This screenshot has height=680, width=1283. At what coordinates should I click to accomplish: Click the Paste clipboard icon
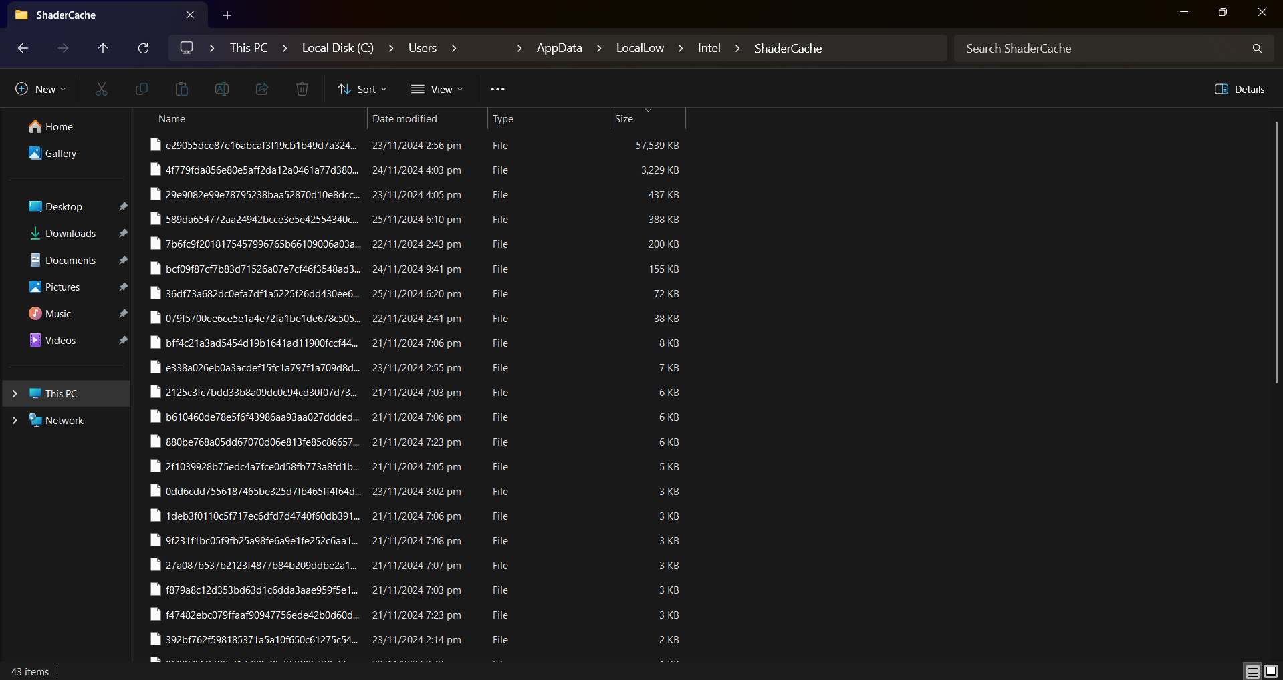click(x=182, y=89)
